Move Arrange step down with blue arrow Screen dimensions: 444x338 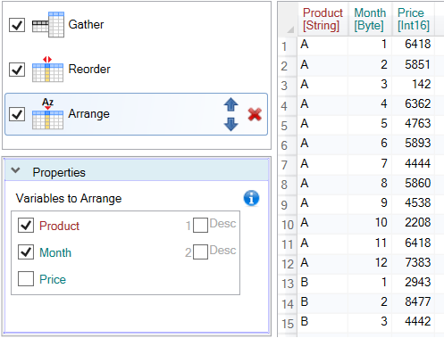(231, 124)
